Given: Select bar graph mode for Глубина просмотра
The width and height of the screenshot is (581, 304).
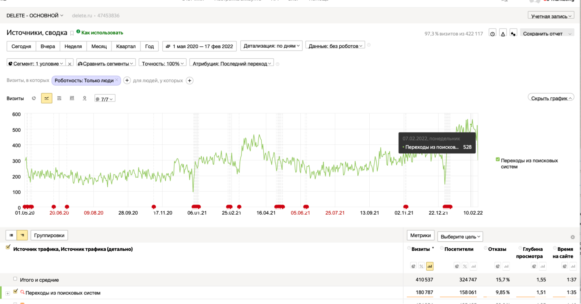Looking at the screenshot, I should (x=543, y=266).
